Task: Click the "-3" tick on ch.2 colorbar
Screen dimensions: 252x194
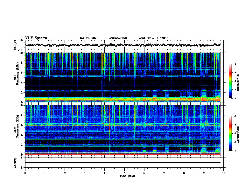Action: 235,116
